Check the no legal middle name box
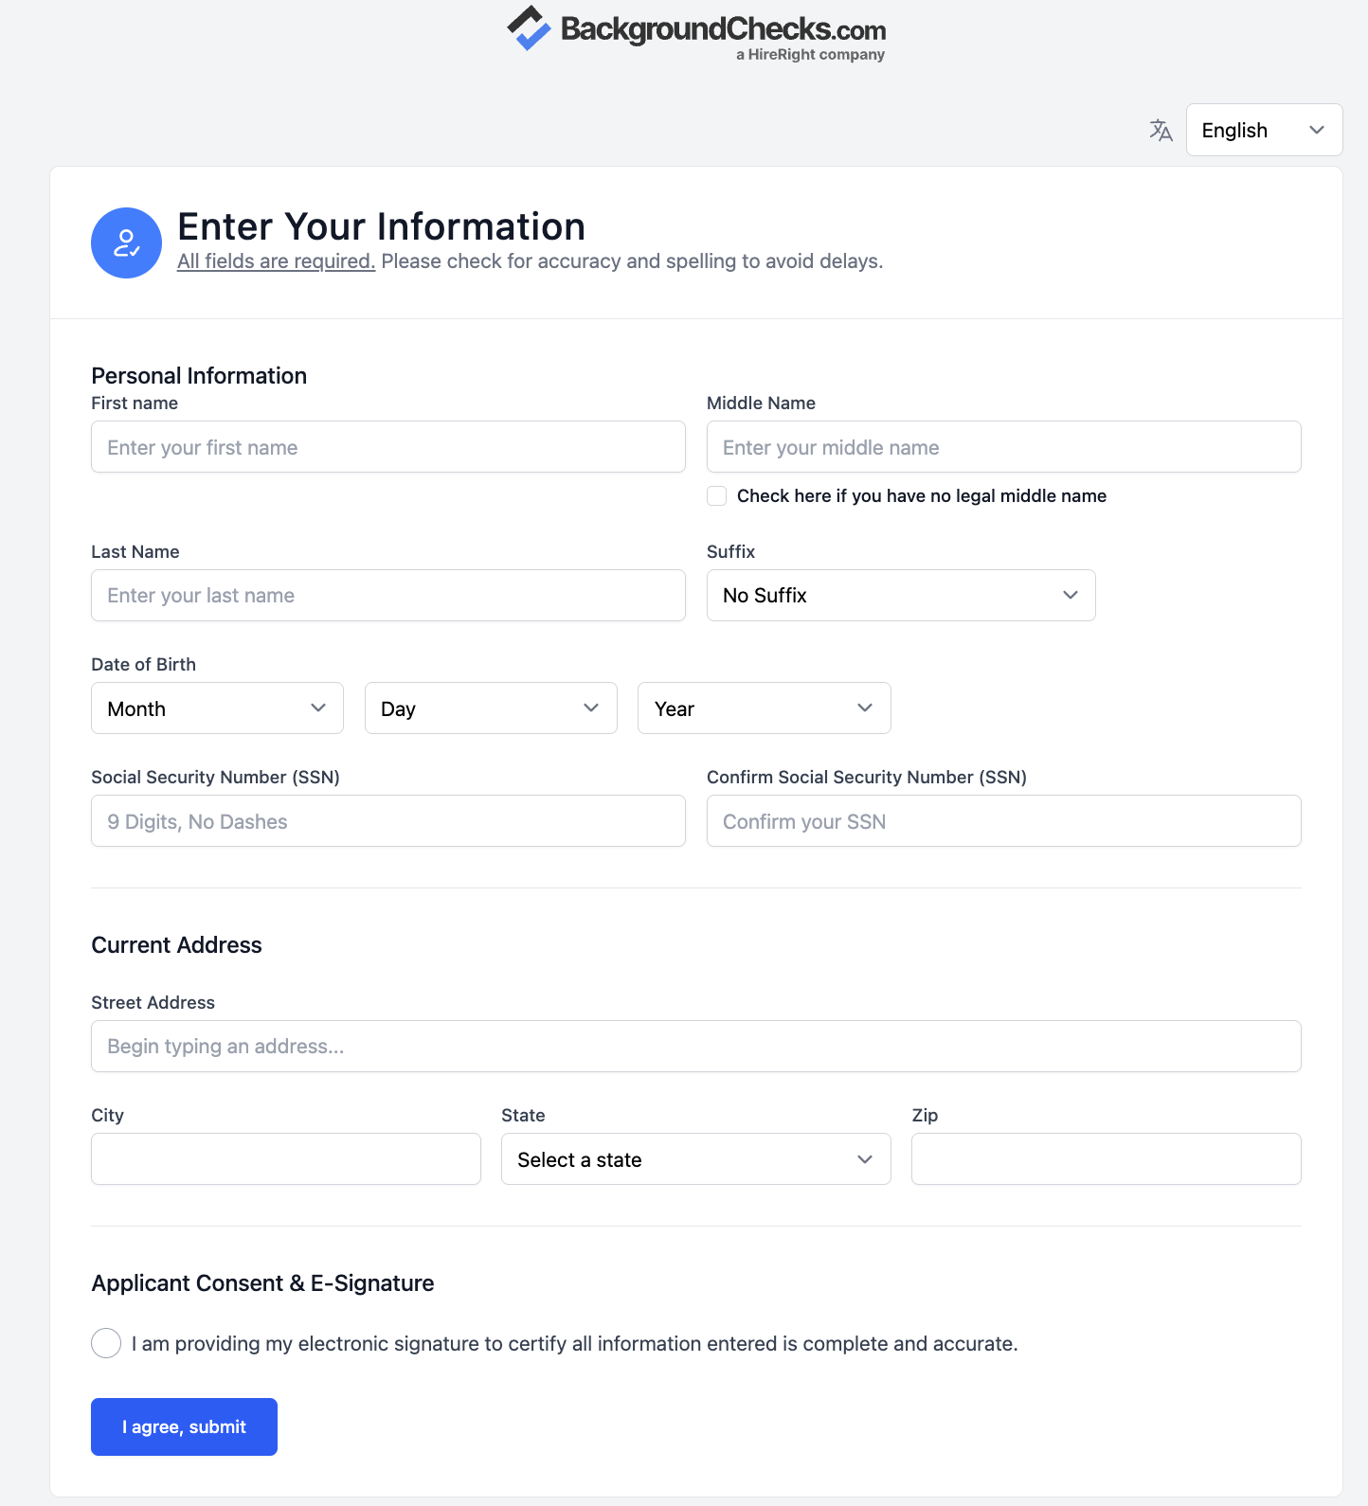 [x=717, y=496]
